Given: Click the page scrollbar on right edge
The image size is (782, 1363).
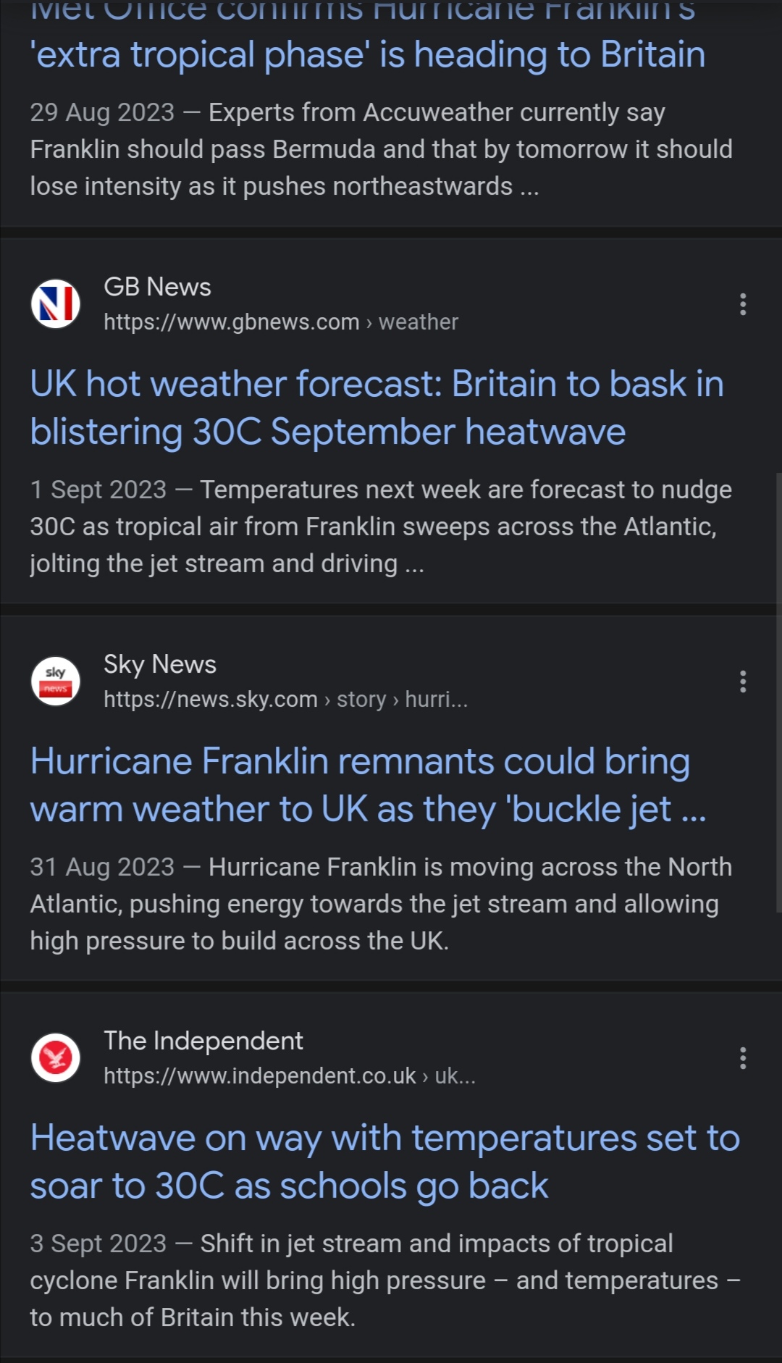Looking at the screenshot, I should [x=778, y=692].
